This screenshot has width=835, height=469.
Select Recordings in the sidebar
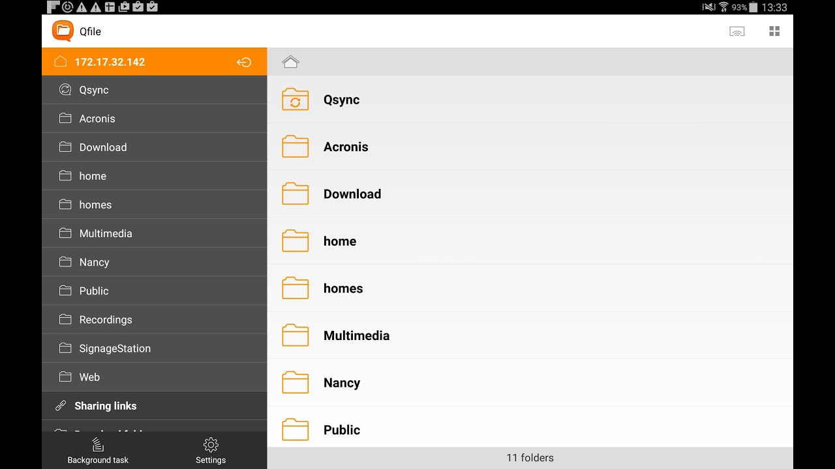tap(155, 319)
